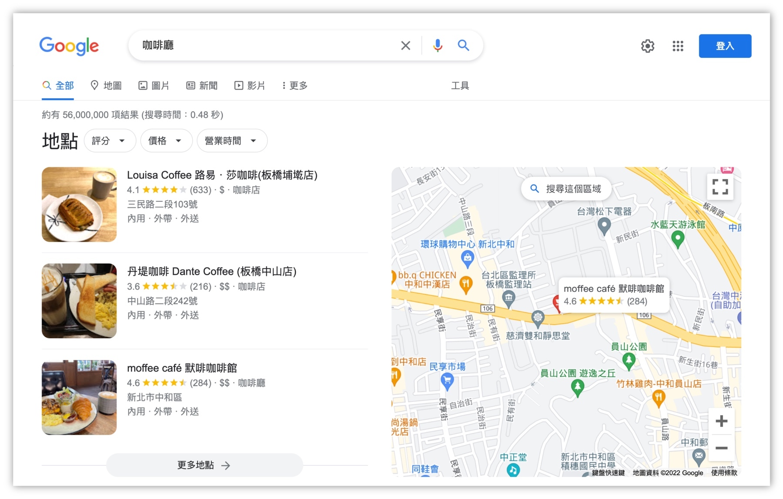Switch to the 圖片 images tab
Image resolution: width=783 pixels, height=499 pixels.
tap(154, 85)
